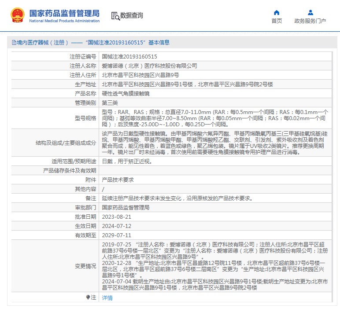Click 境内医疗器械（注册） breadcrumb text
This screenshot has height=312, width=340.
42,43
